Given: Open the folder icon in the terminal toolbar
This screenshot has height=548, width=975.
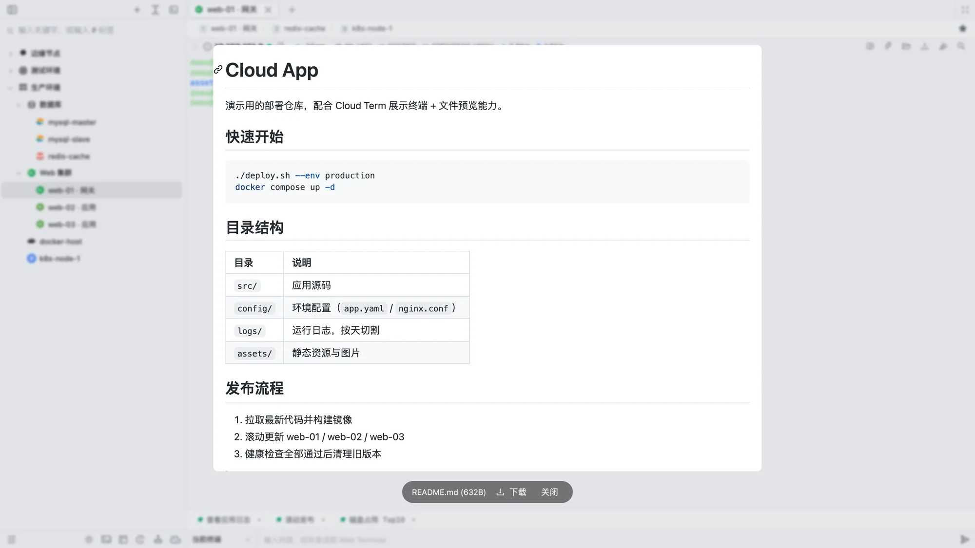Looking at the screenshot, I should 906,46.
